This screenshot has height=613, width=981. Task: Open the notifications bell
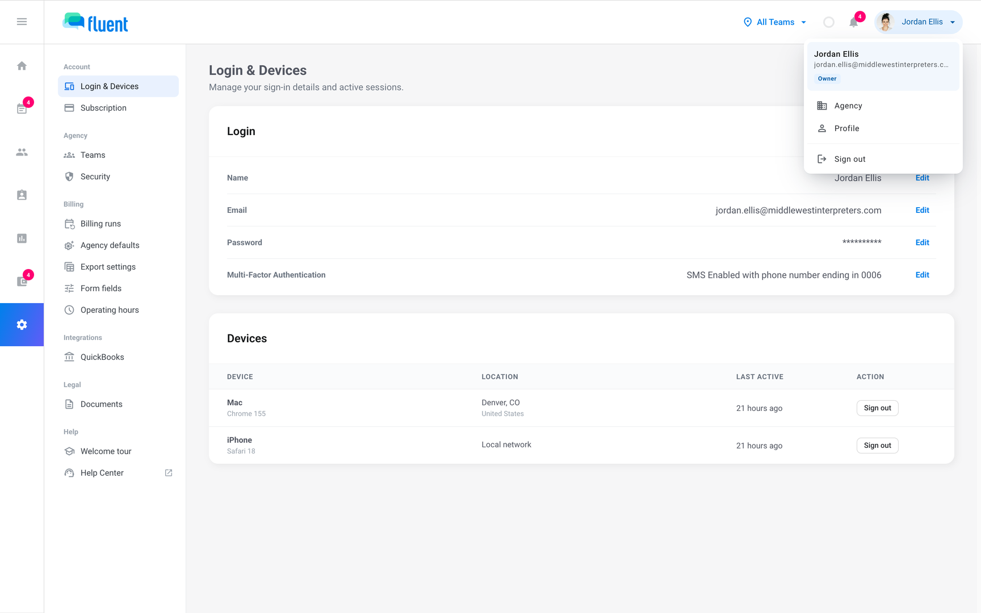pos(853,22)
